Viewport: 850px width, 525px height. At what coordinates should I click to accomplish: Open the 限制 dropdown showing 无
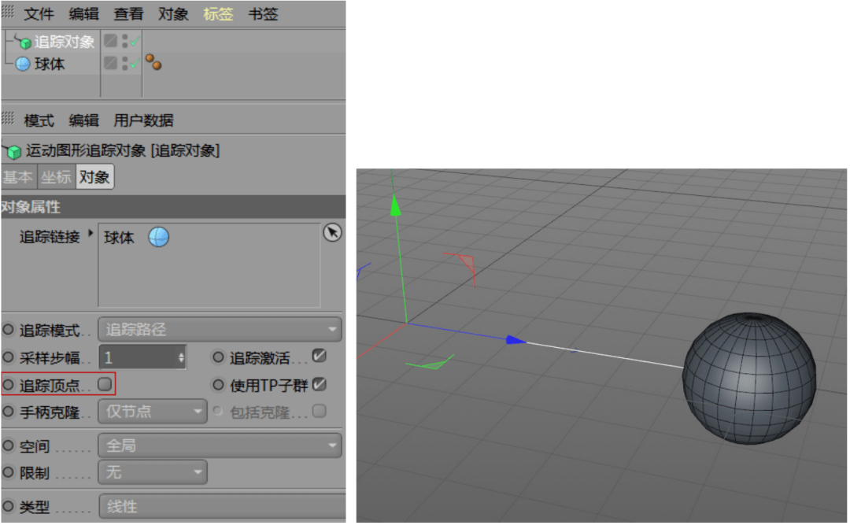153,472
